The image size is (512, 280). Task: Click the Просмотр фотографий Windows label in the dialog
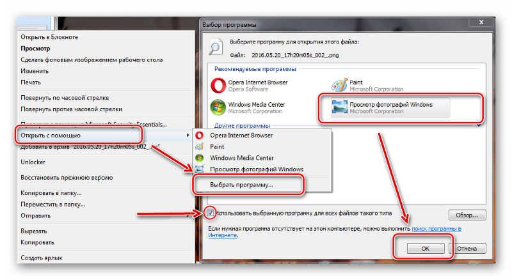click(391, 104)
